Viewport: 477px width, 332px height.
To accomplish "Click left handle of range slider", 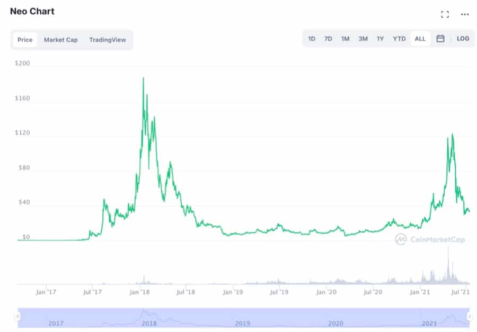I will click(x=17, y=317).
